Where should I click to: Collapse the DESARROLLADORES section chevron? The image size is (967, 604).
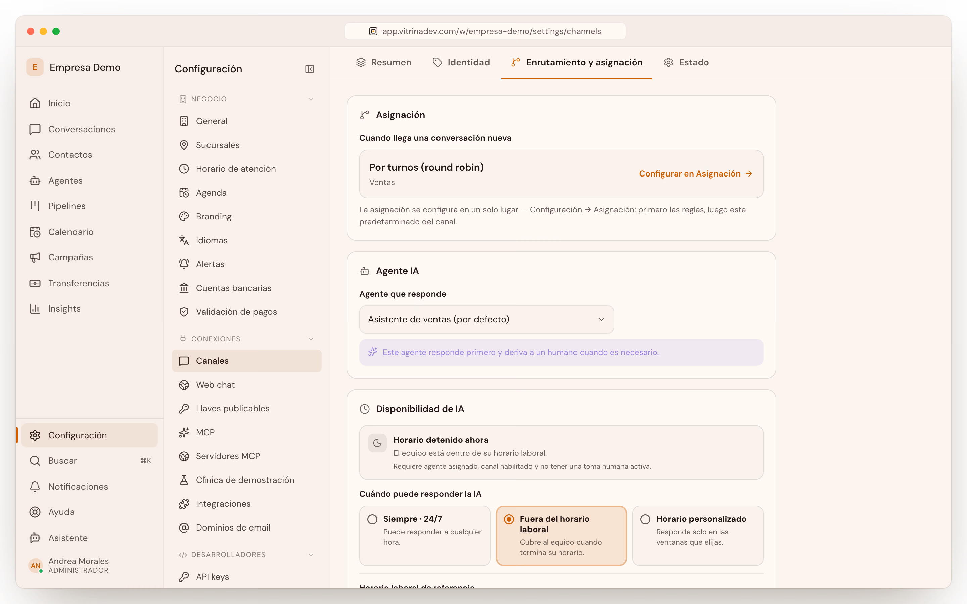point(311,555)
